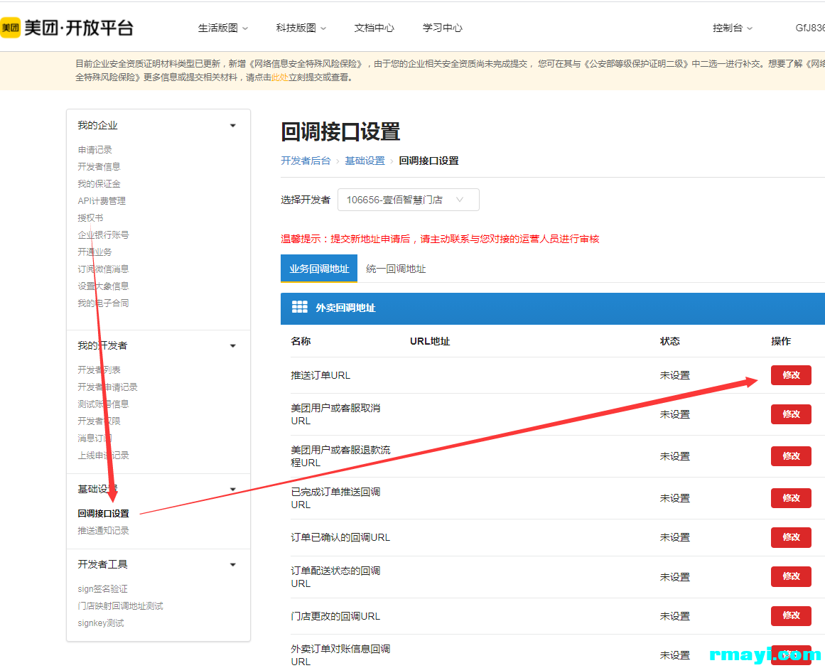The width and height of the screenshot is (825, 668).
Task: Expand the 控制台 dropdown
Action: pyautogui.click(x=733, y=28)
